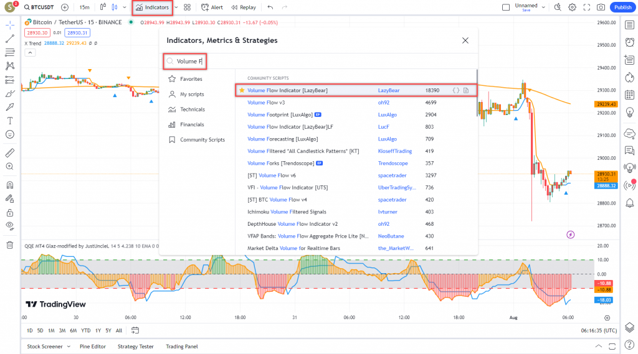Screen dimensions: 638x354
Task: Click the Alert button in top toolbar
Action: pos(212,7)
